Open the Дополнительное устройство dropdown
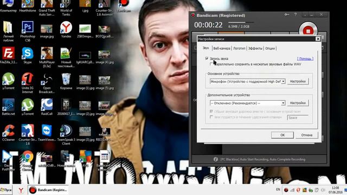 coord(247,103)
